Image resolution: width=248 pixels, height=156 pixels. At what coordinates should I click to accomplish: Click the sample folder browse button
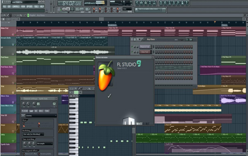(23, 115)
